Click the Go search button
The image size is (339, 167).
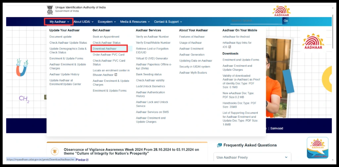point(286,21)
